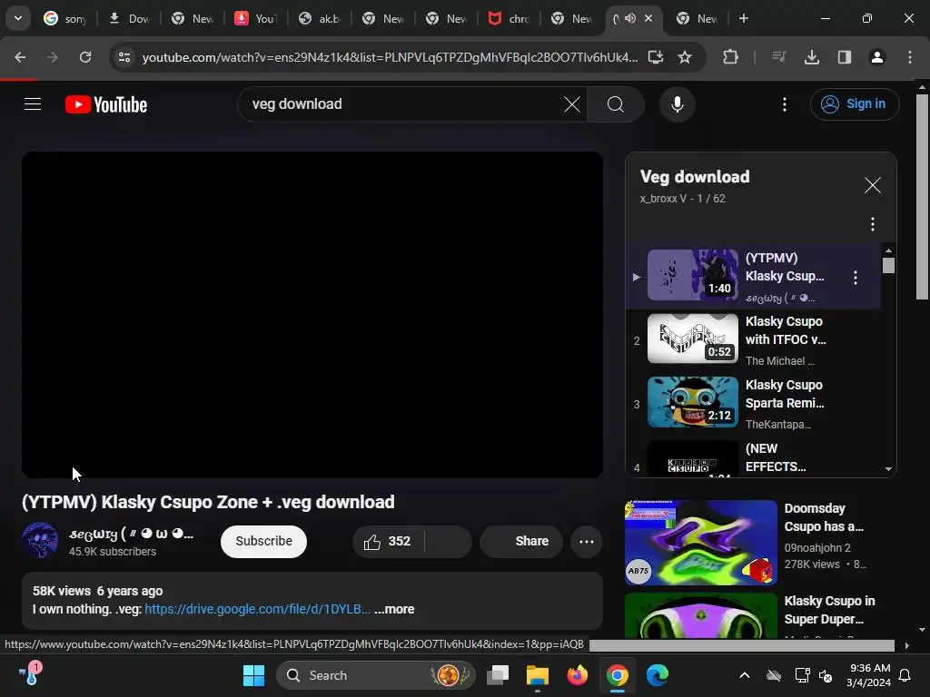Mute the playing tab via speaker icon
Image resolution: width=930 pixels, height=697 pixels.
pos(630,18)
